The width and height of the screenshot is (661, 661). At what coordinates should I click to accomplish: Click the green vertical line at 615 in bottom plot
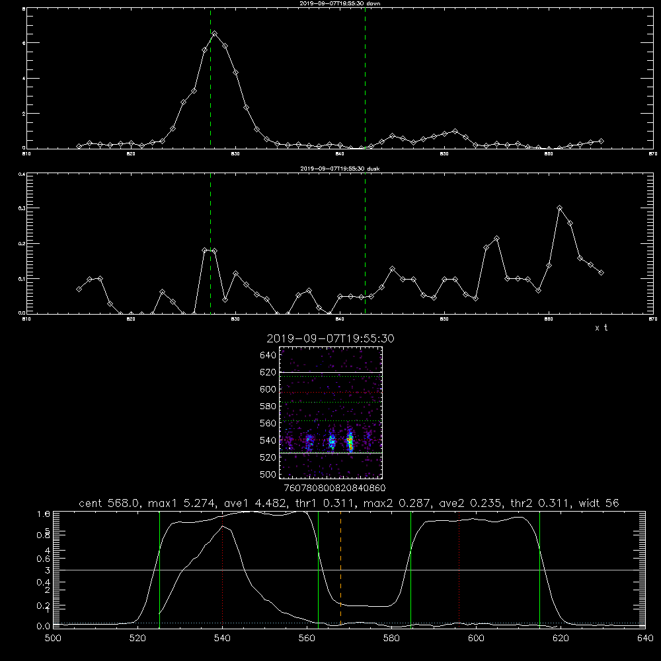tap(539, 570)
